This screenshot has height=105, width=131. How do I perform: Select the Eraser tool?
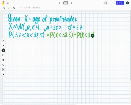pyautogui.click(x=4, y=45)
